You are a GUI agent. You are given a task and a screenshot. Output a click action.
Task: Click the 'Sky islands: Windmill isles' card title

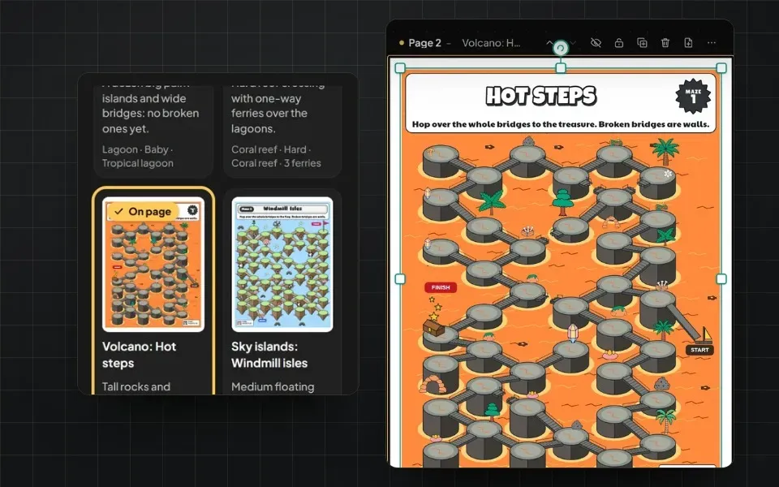[269, 355]
